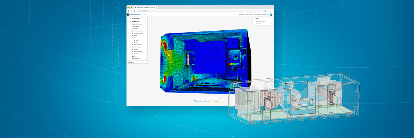Select the Simulation software browser tab
Image resolution: width=414 pixels, height=138 pixels.
[x=144, y=7]
